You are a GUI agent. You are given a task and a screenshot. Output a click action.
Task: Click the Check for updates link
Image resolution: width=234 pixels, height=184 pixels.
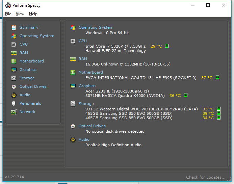[x=206, y=177]
